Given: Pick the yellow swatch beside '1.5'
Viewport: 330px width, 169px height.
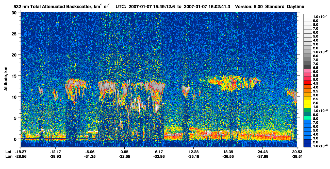Looking at the screenshot, I should (307, 106).
